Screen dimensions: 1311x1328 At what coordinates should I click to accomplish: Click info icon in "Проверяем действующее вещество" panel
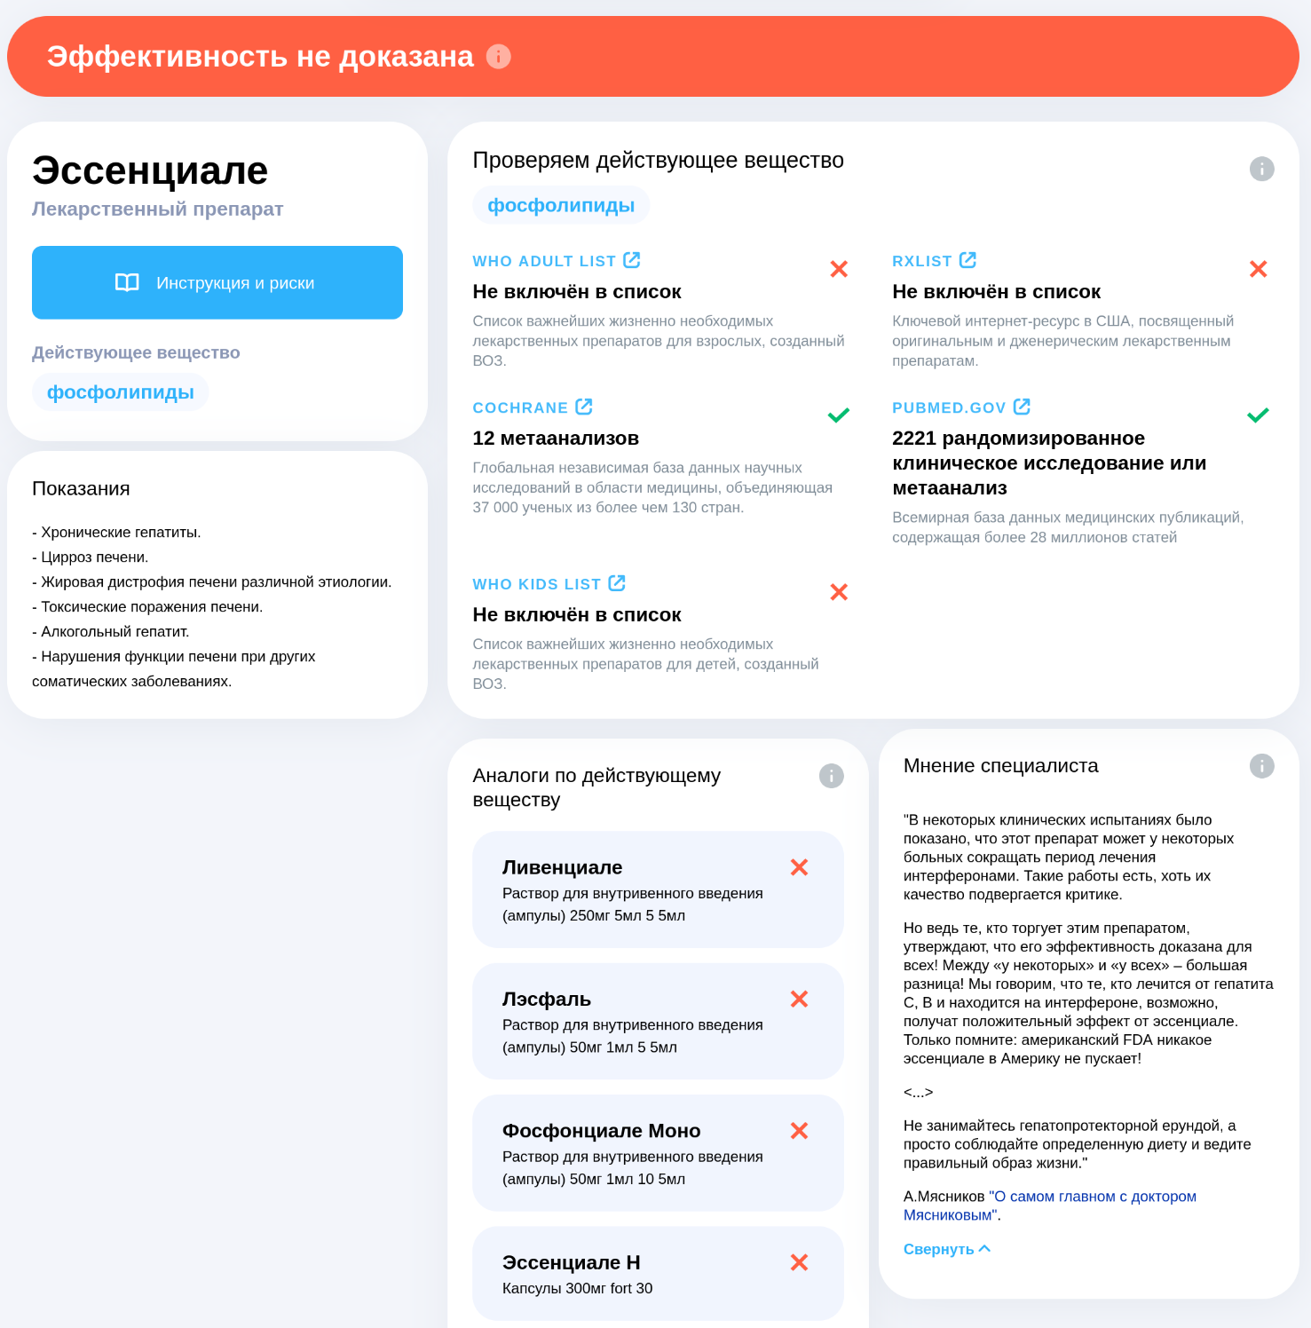[1261, 169]
